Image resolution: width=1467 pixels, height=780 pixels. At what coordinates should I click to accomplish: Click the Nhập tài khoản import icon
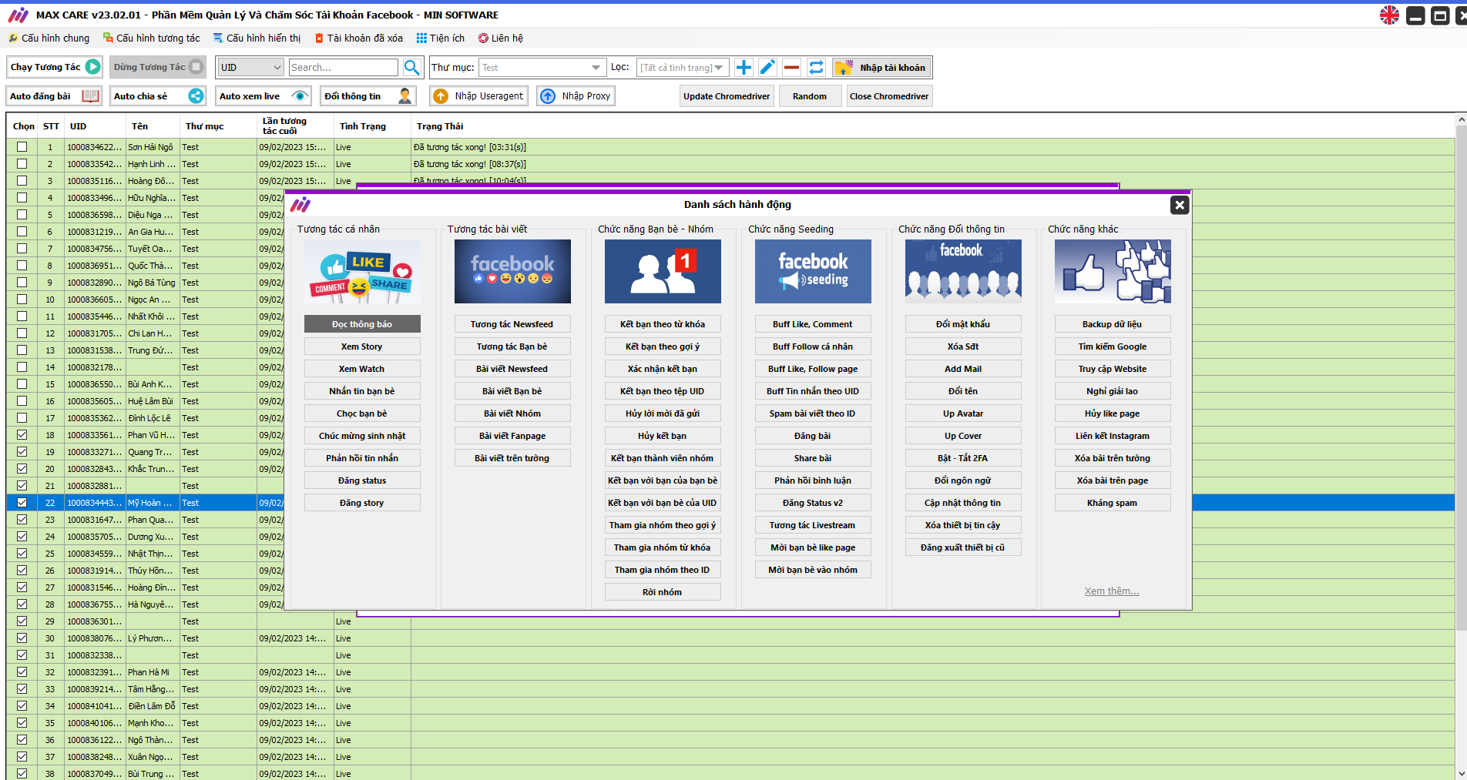844,68
